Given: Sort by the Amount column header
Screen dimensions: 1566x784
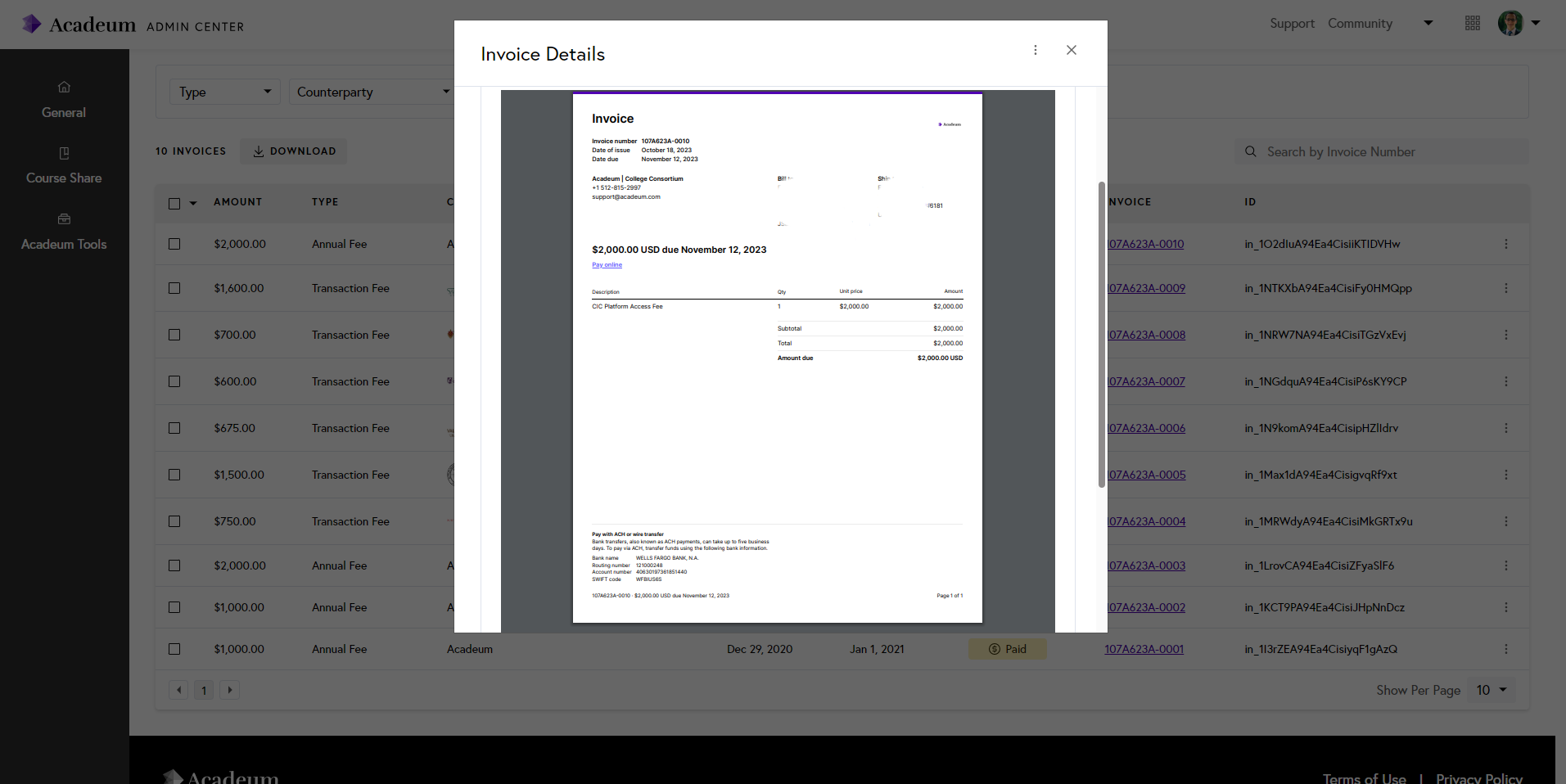Looking at the screenshot, I should pyautogui.click(x=238, y=202).
